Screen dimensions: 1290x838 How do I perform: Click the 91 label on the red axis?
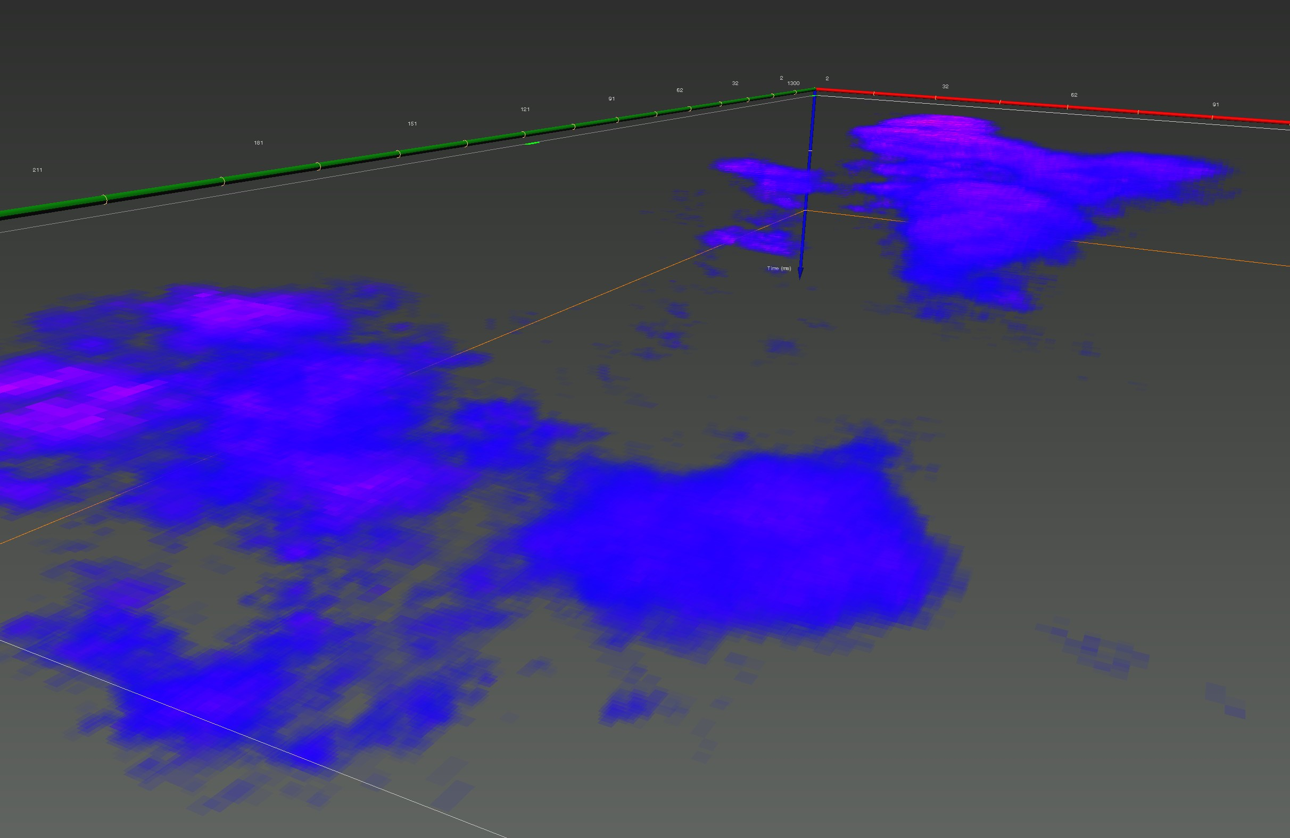(1215, 105)
